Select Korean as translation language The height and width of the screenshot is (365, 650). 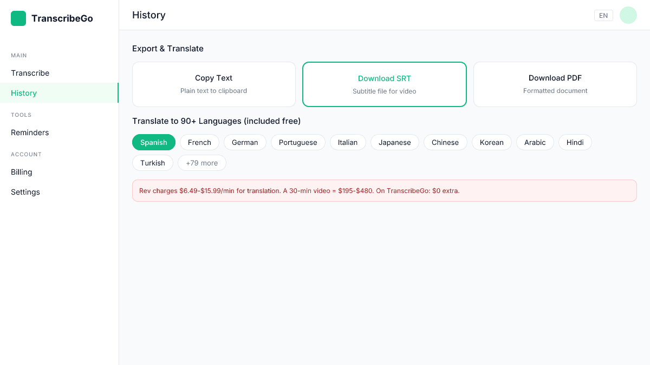[x=491, y=142]
